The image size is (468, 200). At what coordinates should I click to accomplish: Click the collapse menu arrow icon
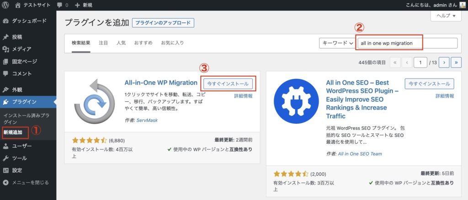(5, 182)
